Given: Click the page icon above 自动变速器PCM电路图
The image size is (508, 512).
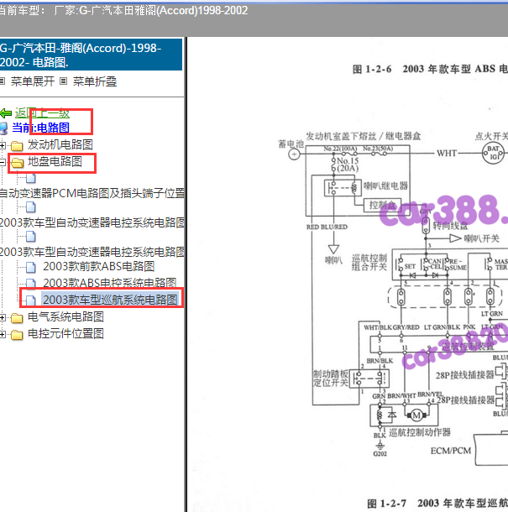Looking at the screenshot, I should coord(31,178).
